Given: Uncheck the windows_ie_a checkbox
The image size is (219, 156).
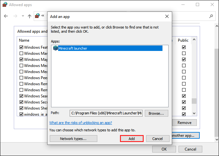Looking at the screenshot, I should 21,114.
